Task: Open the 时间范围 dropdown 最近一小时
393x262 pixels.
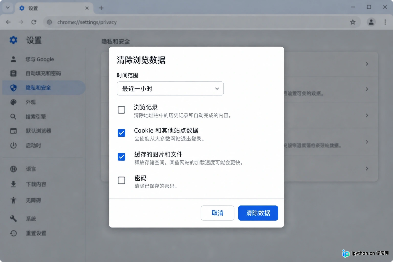Action: 170,89
